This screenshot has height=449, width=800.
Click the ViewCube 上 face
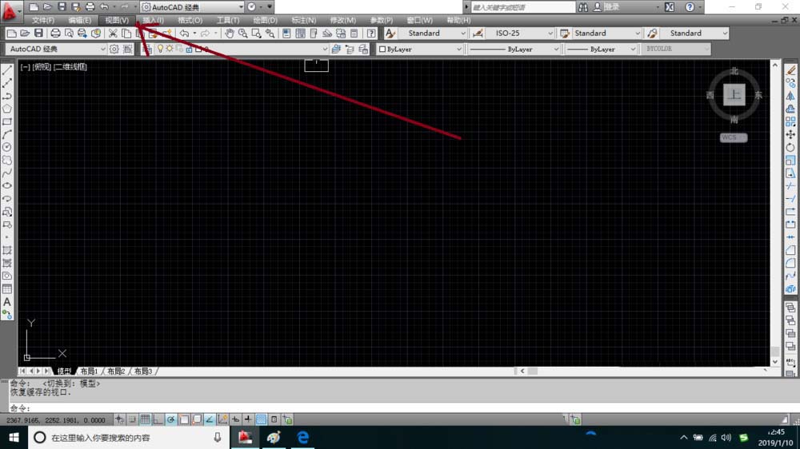[x=734, y=95]
